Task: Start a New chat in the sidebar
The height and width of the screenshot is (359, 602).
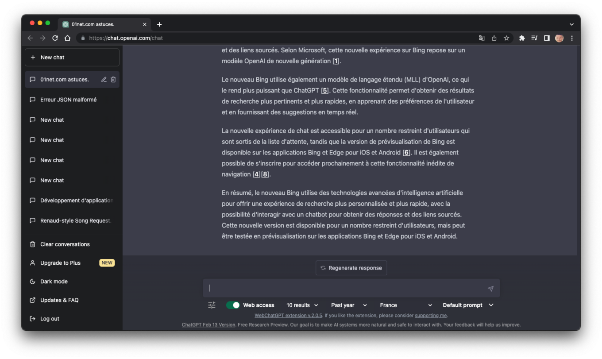Action: point(72,58)
